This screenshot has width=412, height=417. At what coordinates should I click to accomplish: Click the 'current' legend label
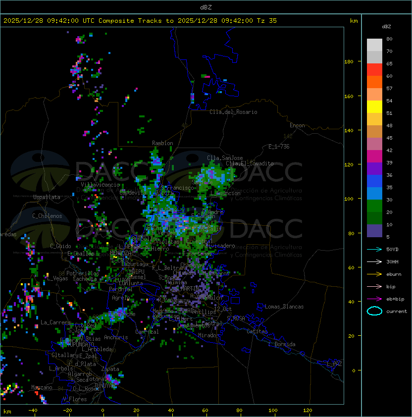[x=397, y=312]
